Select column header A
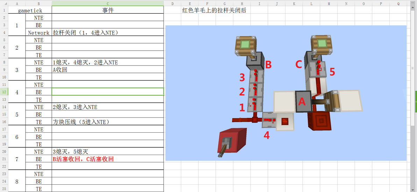This screenshot has height=192, width=417. tap(17, 4)
